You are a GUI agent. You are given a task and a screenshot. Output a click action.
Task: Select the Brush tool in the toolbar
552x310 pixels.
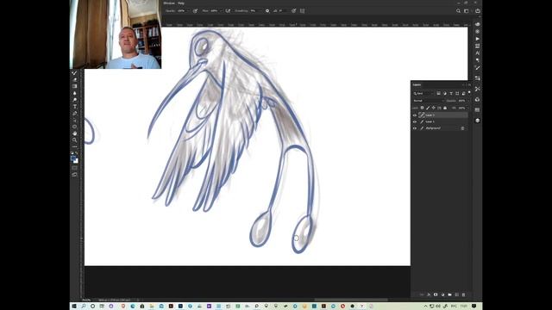click(75, 72)
